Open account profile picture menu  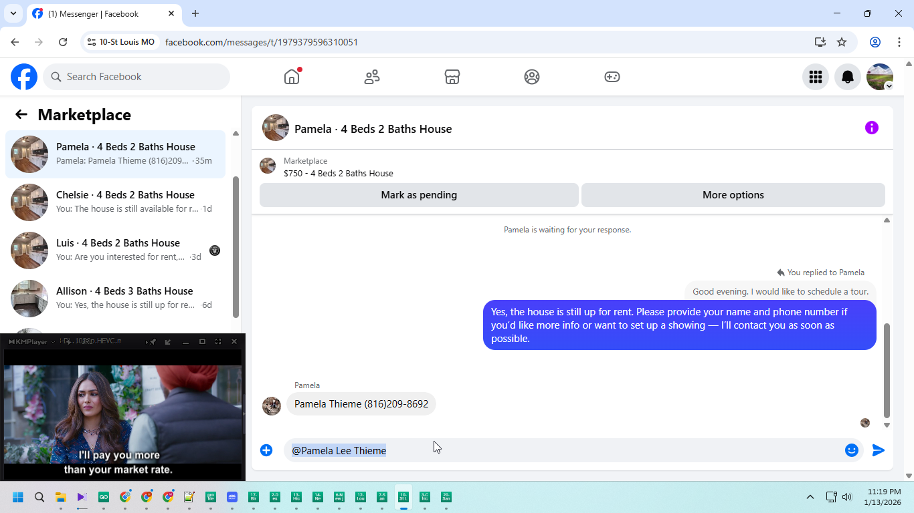click(880, 77)
